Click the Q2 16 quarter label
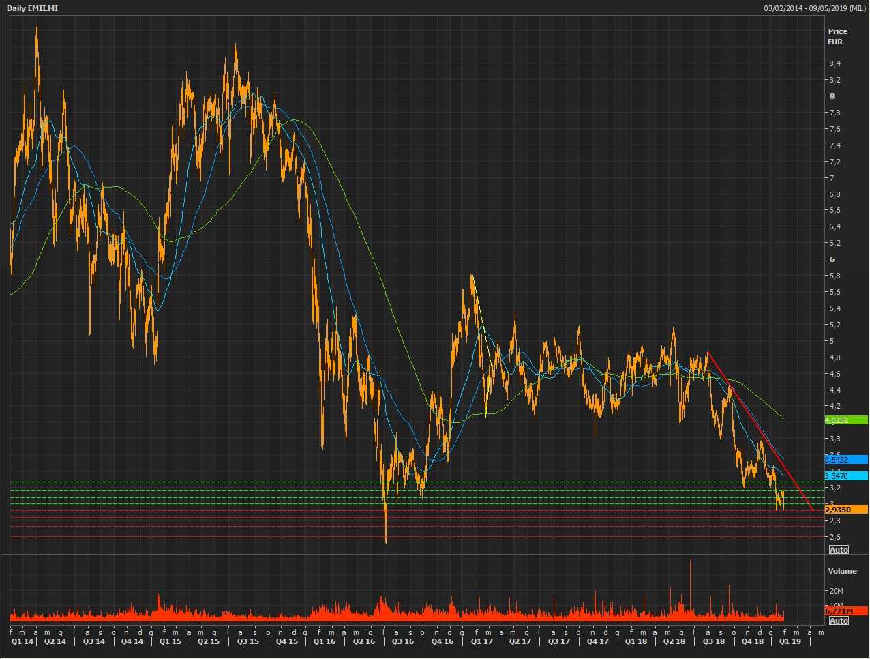This screenshot has width=870, height=659. click(x=364, y=641)
